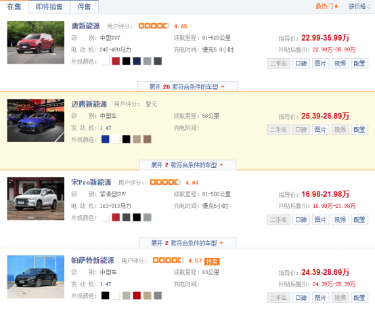Viewport: 375px width, 314px height.
Task: Select red color swatch for 帕萨特新能源
Action: point(137,296)
